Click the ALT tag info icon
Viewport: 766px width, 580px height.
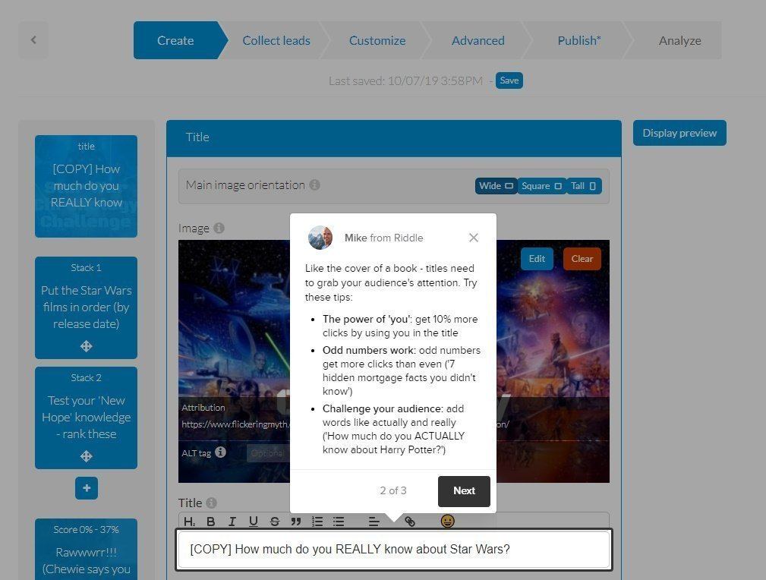220,452
